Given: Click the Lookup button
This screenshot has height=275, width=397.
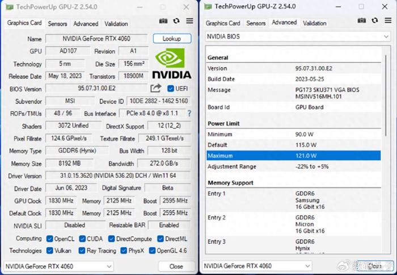Looking at the screenshot, I should click(172, 39).
